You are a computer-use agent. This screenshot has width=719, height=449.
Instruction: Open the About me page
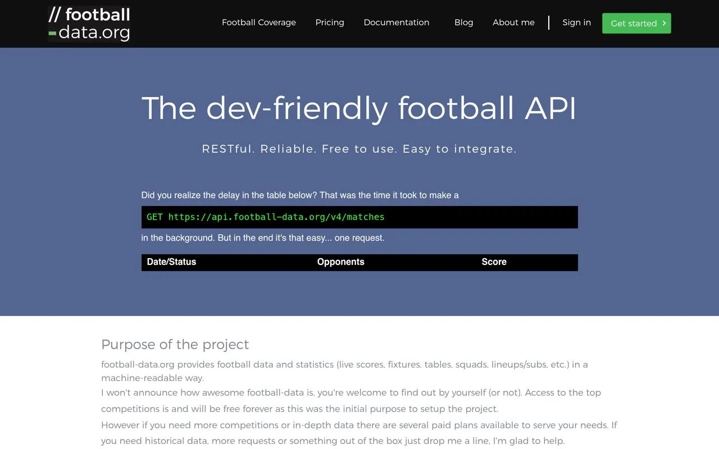(513, 22)
